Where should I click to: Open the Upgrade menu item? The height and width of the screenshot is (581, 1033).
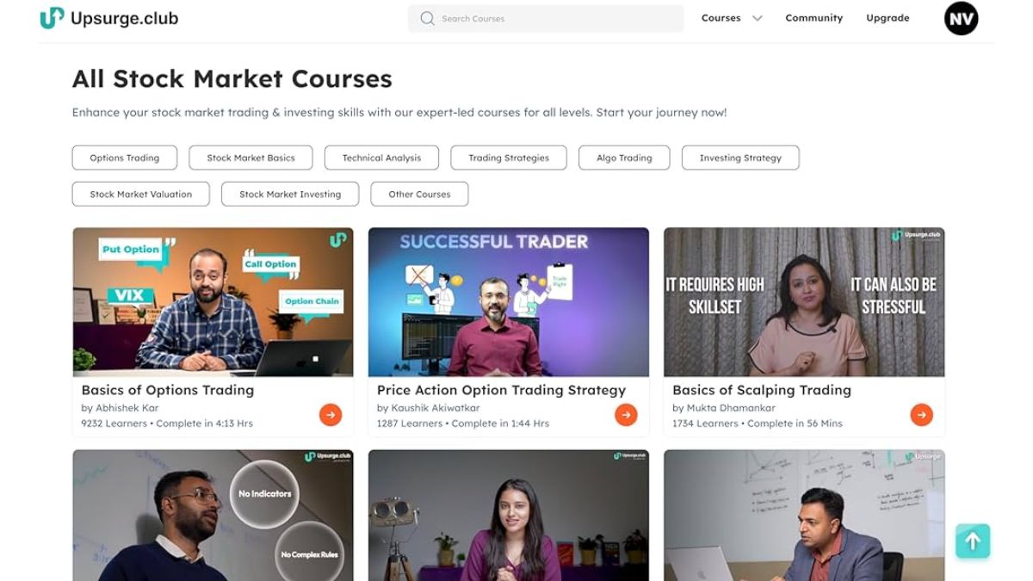[888, 18]
